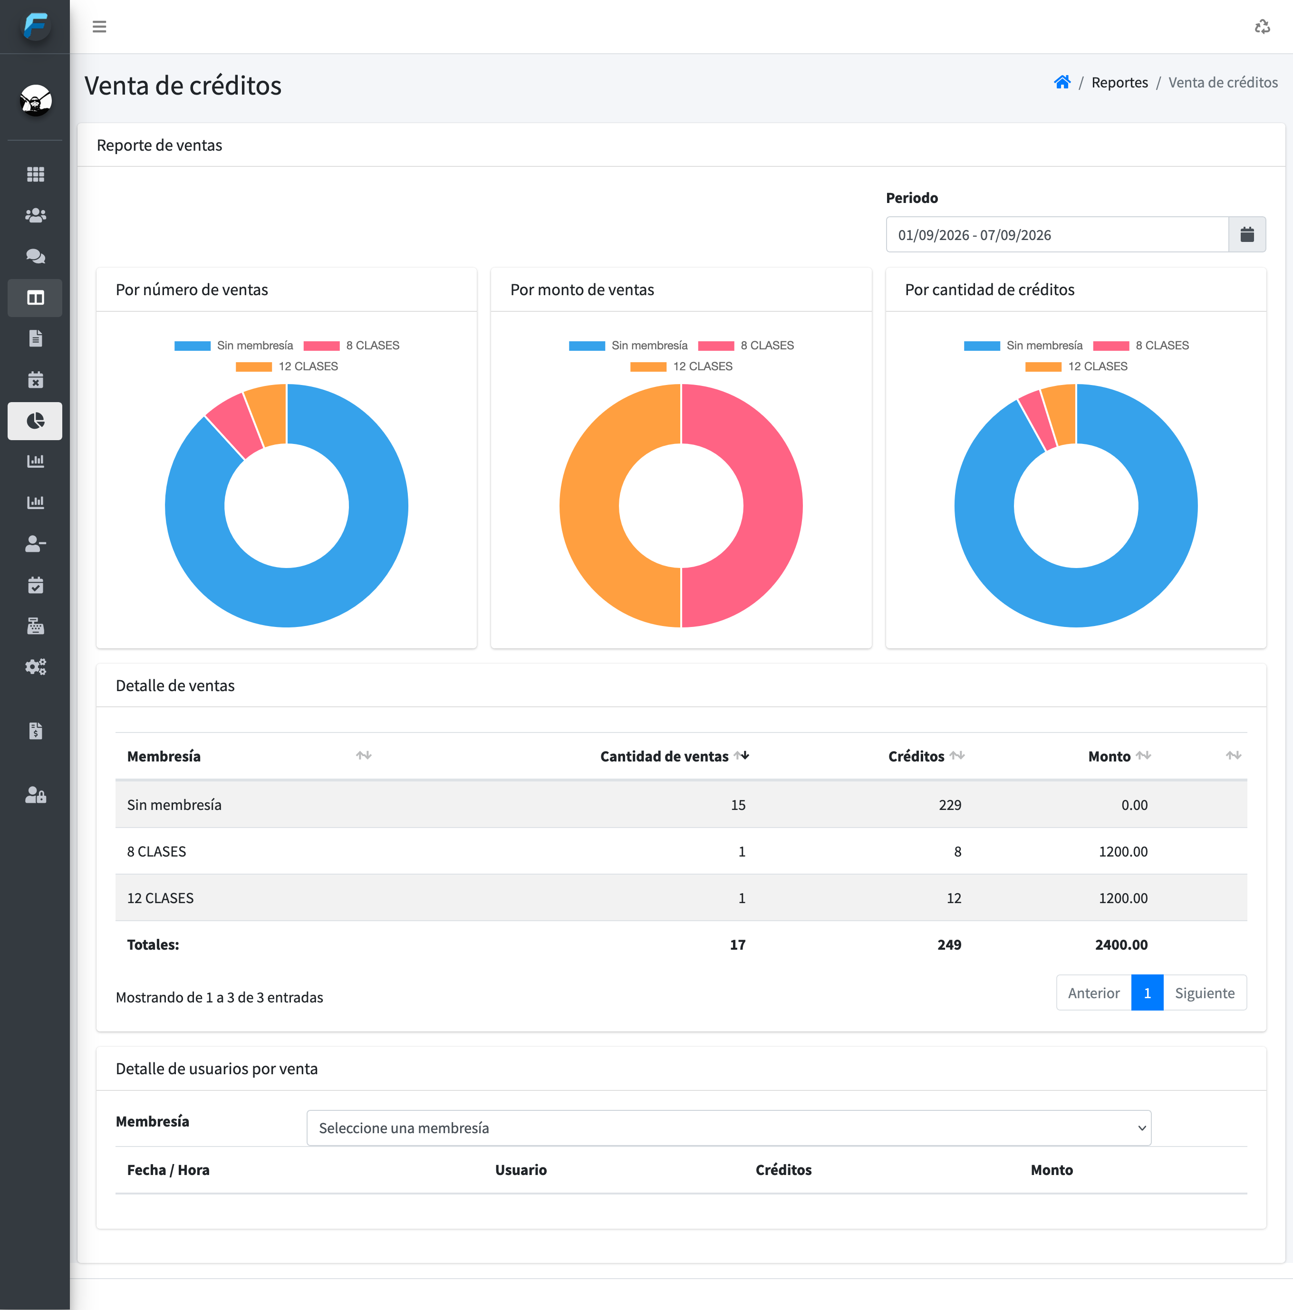The height and width of the screenshot is (1310, 1293).
Task: Open the users group sidebar icon
Action: 35,215
